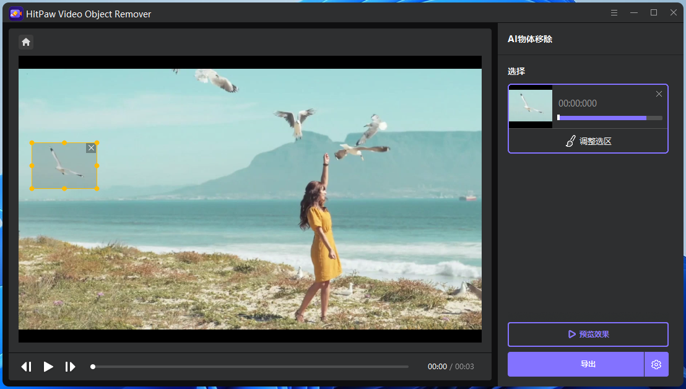
Task: Click 预览效果 preview effect button
Action: (x=588, y=334)
